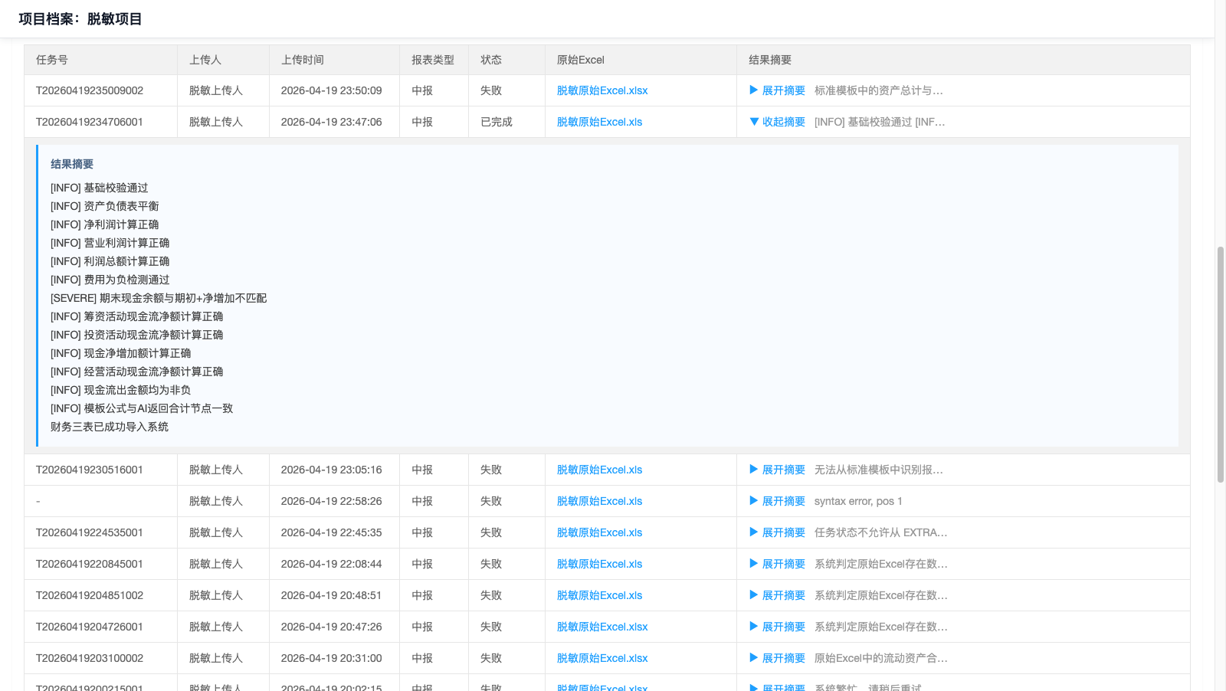Click the SEVERE cash balance mismatch line
This screenshot has width=1226, height=691.
(x=159, y=298)
